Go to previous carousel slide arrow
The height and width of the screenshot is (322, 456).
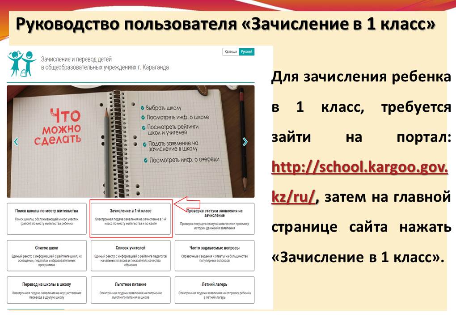[x=16, y=142]
